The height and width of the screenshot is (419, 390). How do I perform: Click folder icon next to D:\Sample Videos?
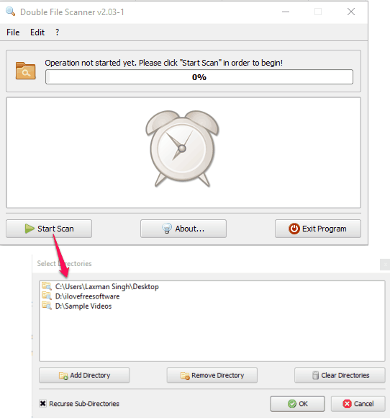click(47, 306)
